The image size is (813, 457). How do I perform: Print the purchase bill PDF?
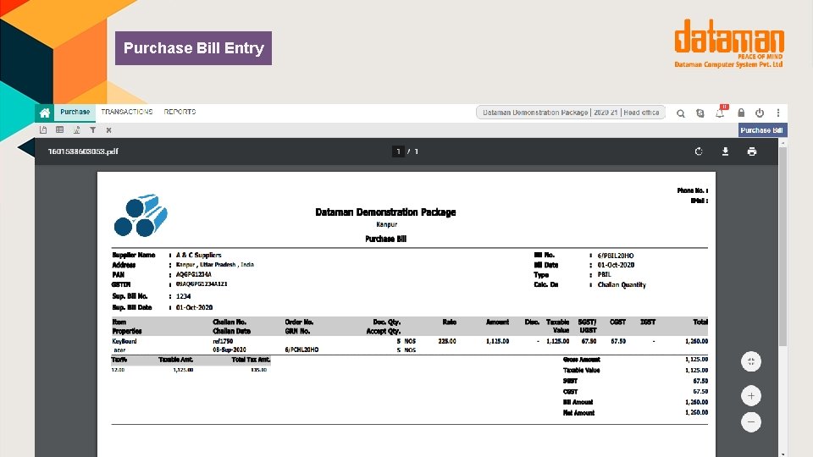coord(752,151)
